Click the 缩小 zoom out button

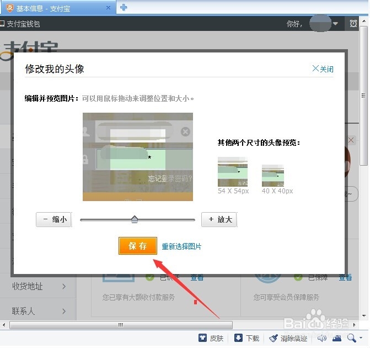pos(53,220)
